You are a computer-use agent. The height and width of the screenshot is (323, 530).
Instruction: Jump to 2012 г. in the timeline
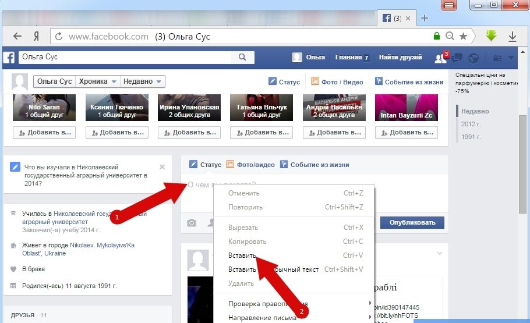pyautogui.click(x=471, y=124)
